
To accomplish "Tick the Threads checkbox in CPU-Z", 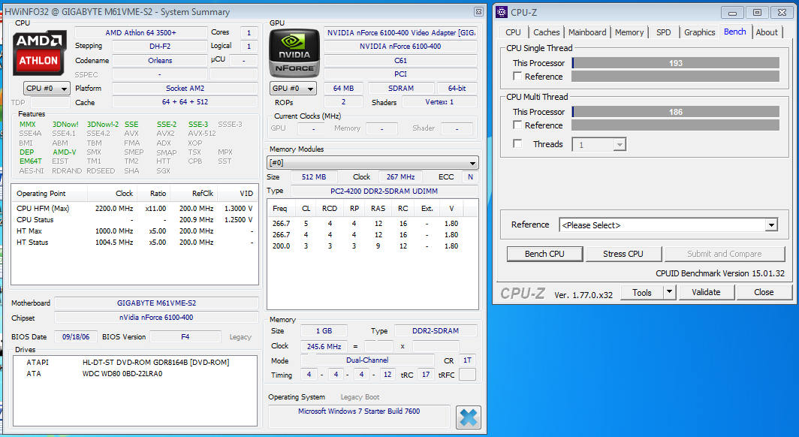I will [517, 144].
